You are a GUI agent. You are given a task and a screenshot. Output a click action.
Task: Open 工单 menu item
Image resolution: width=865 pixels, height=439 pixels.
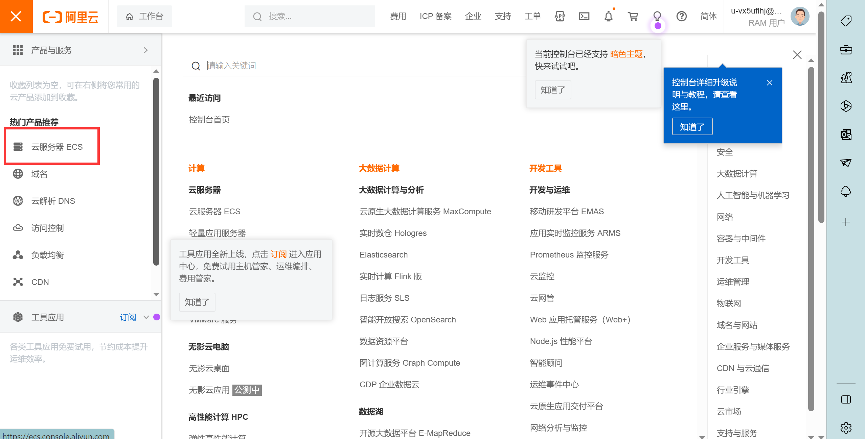pos(532,16)
